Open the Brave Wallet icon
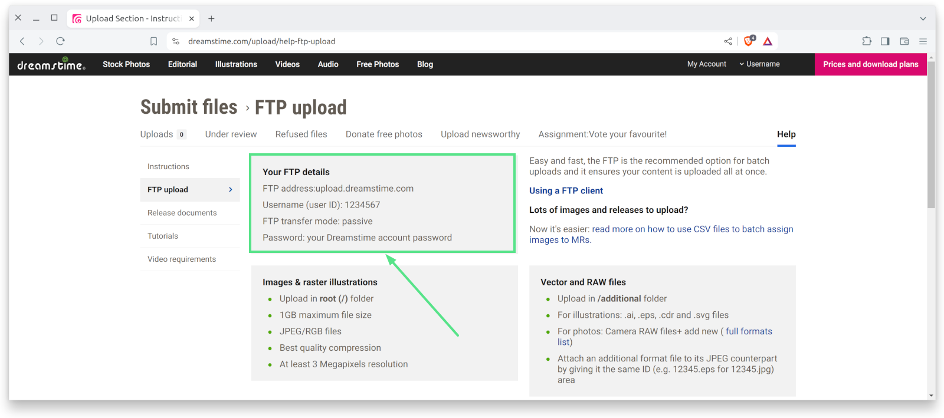 click(904, 41)
